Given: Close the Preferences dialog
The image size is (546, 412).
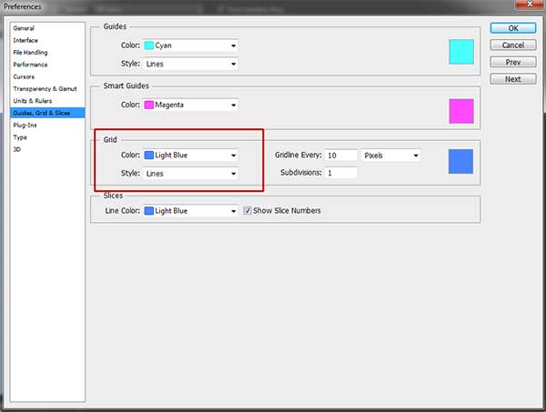Looking at the screenshot, I should click(530, 4).
